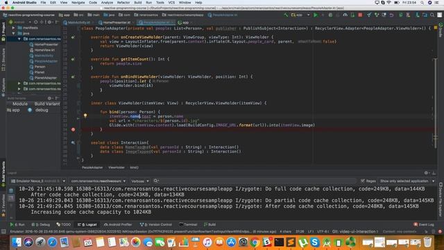Viewport: 444px width, 250px height.
Task: Click the override gutter icon beside getItemCount
Action: pyautogui.click(x=73, y=59)
